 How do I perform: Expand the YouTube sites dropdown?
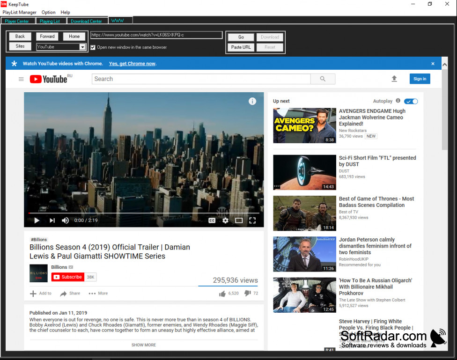[82, 47]
